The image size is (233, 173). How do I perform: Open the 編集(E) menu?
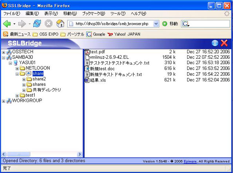[x=32, y=14]
